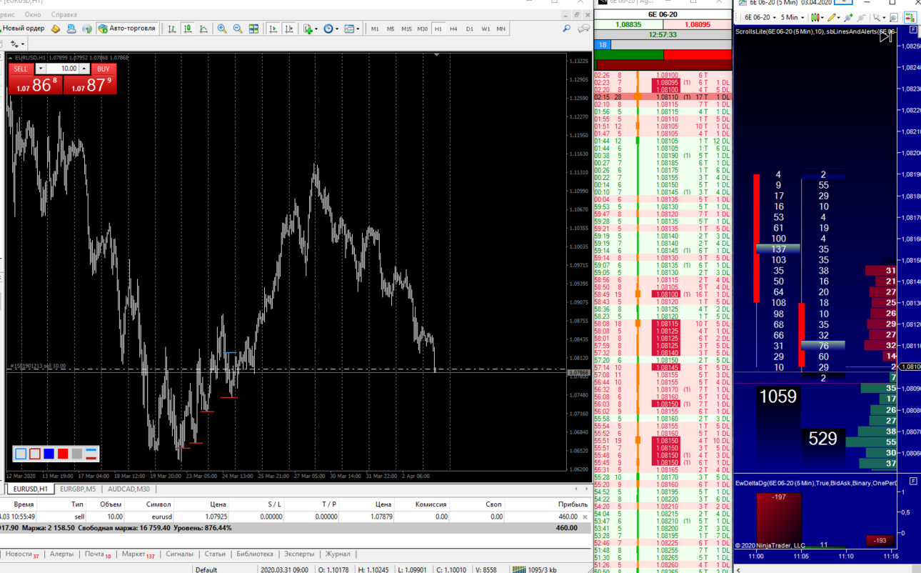Open the Маркет terminal tab

pos(138,554)
